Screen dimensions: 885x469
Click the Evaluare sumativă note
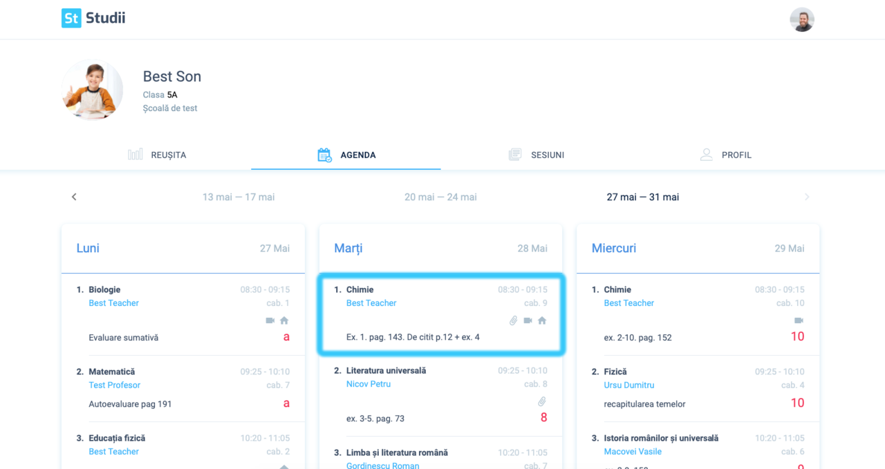[123, 338]
